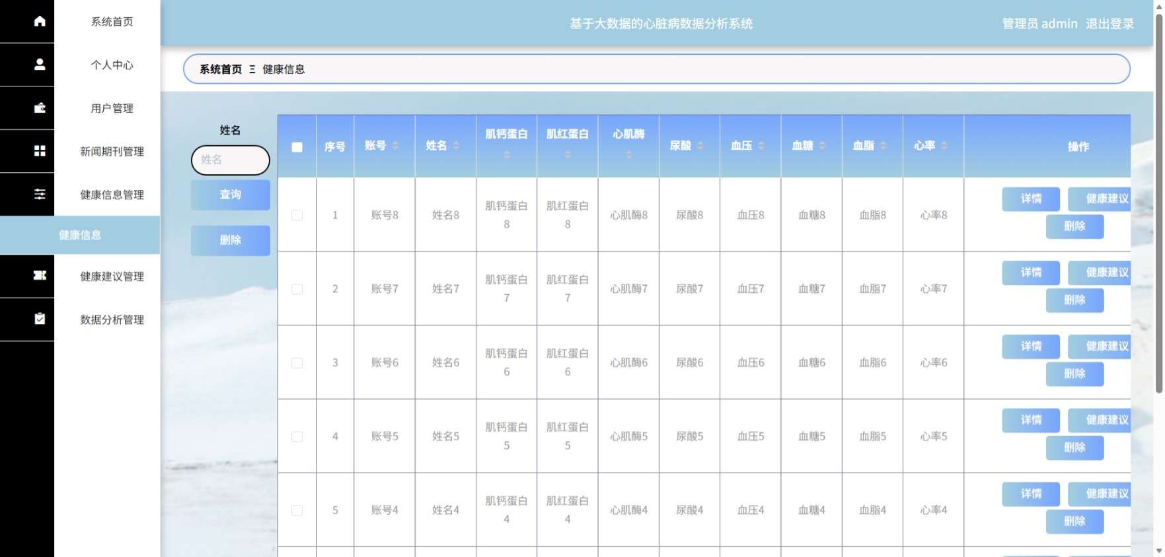Sort table by 姓名 column arrows
Image resolution: width=1165 pixels, height=557 pixels.
(456, 145)
